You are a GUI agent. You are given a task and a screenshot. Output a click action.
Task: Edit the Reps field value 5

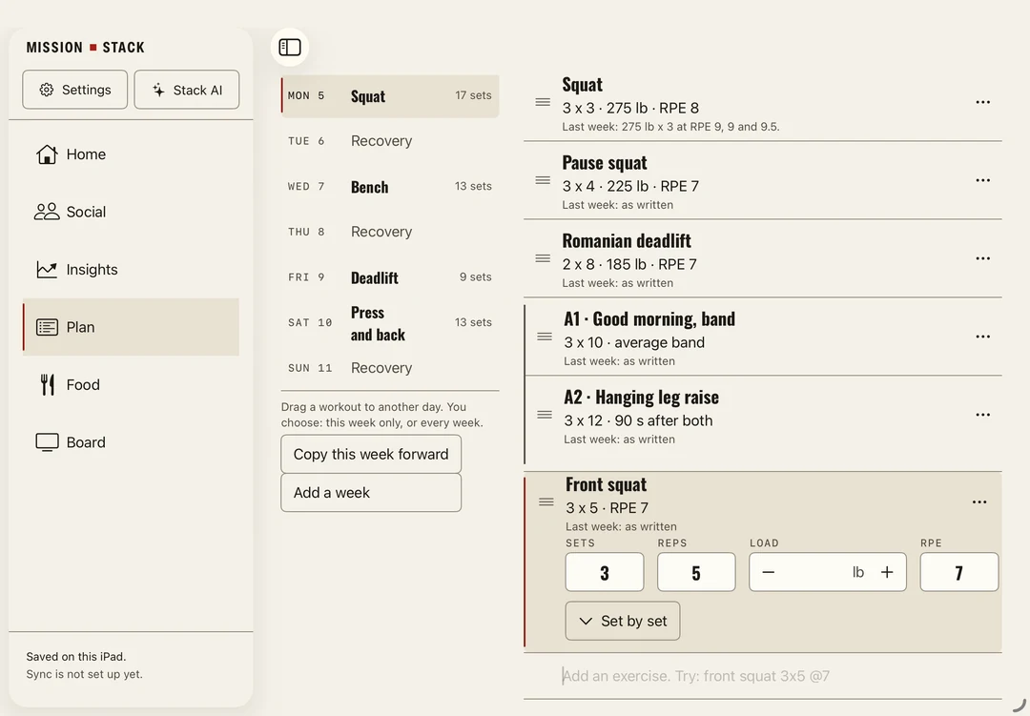(x=696, y=572)
